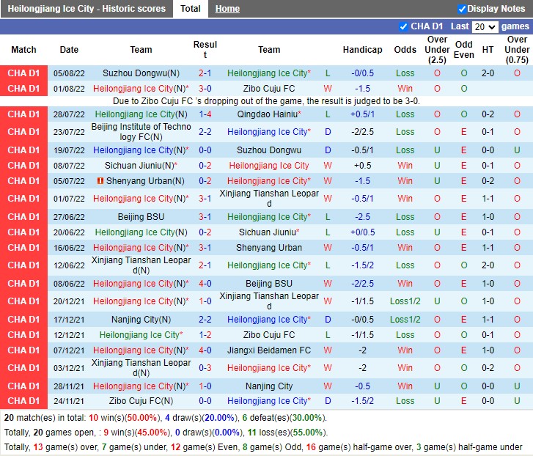Click the CHA D1 badge in 24/11/21 row
The width and height of the screenshot is (533, 456).
tap(23, 401)
